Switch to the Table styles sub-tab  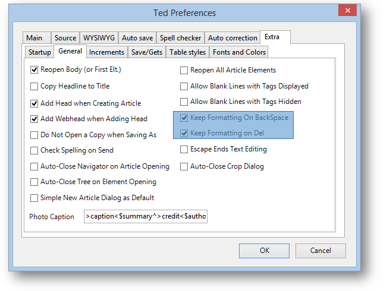[x=187, y=52]
